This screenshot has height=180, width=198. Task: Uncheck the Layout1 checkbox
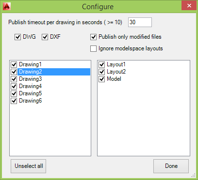click(102, 64)
